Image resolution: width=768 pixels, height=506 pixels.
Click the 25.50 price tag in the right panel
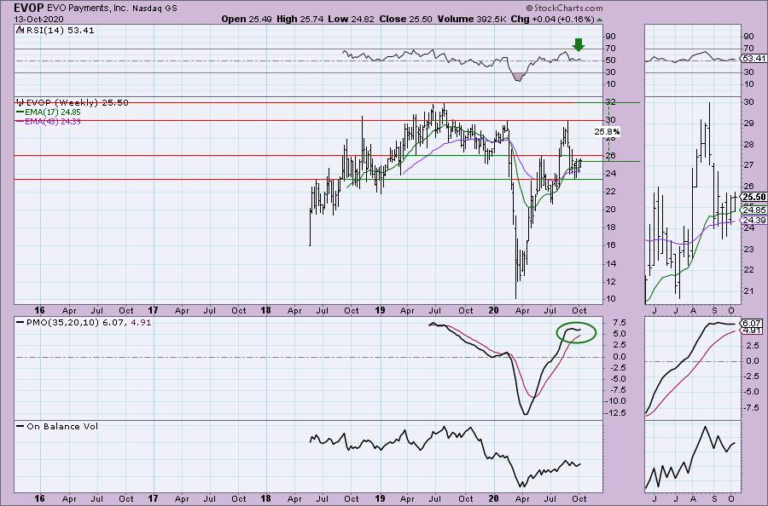(753, 197)
